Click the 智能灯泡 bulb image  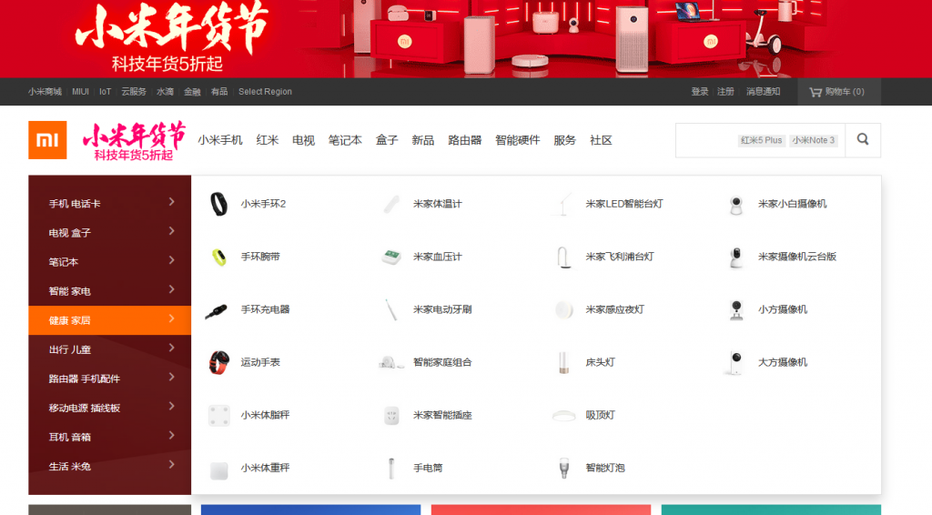click(x=563, y=468)
